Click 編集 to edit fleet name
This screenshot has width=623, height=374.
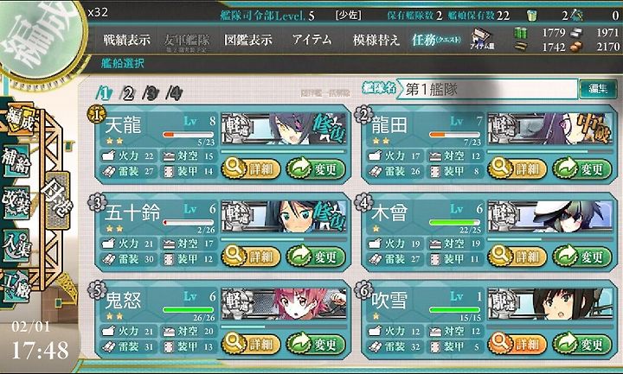pos(598,88)
